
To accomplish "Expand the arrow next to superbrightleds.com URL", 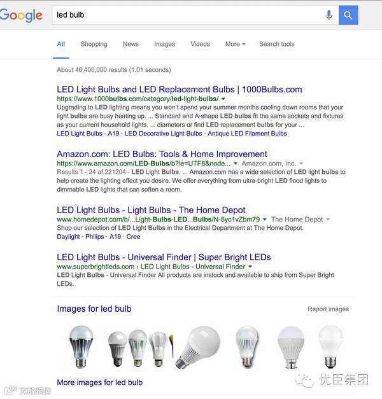I will pyautogui.click(x=250, y=267).
